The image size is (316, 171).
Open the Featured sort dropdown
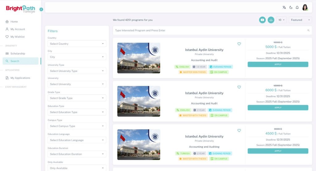(x=301, y=20)
